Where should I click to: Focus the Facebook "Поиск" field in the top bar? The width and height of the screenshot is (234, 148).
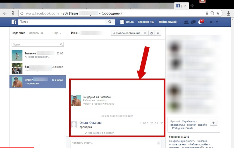[x=62, y=22]
